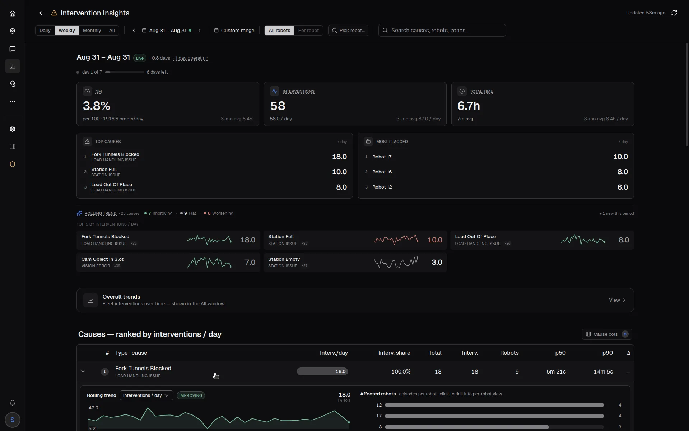Open the notifications bell icon
The image size is (689, 431).
click(x=13, y=403)
